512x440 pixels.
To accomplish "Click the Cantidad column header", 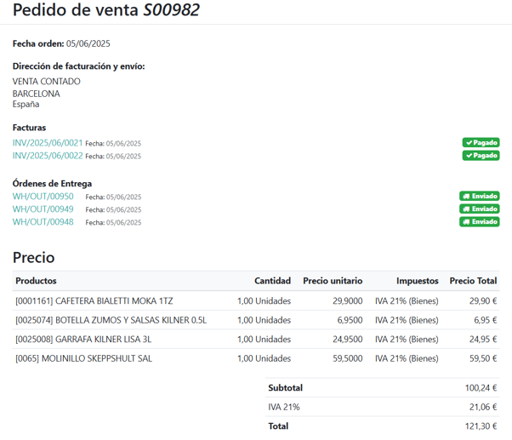I will coord(272,281).
